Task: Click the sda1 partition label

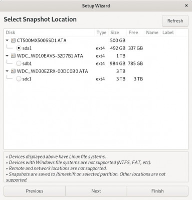Action: coord(27,48)
